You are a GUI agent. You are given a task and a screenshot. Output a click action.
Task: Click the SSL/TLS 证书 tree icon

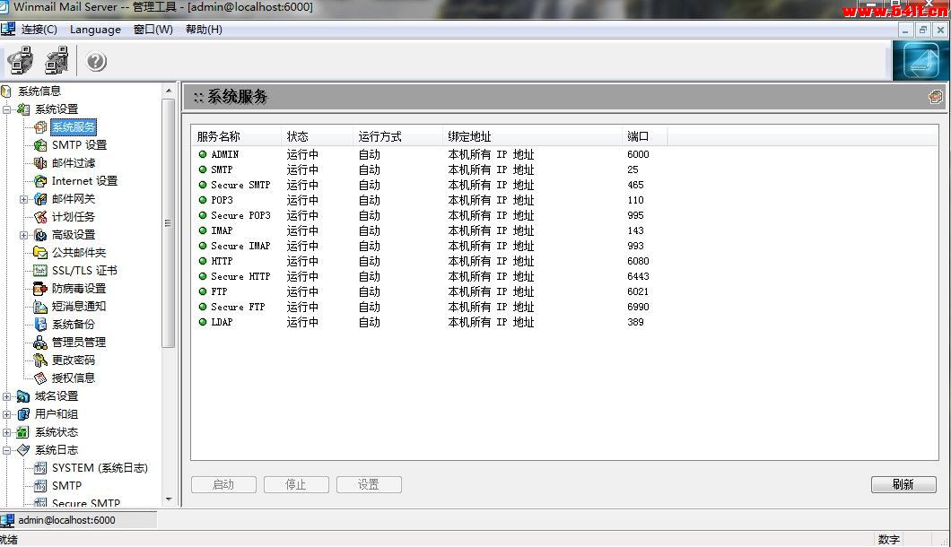[40, 271]
